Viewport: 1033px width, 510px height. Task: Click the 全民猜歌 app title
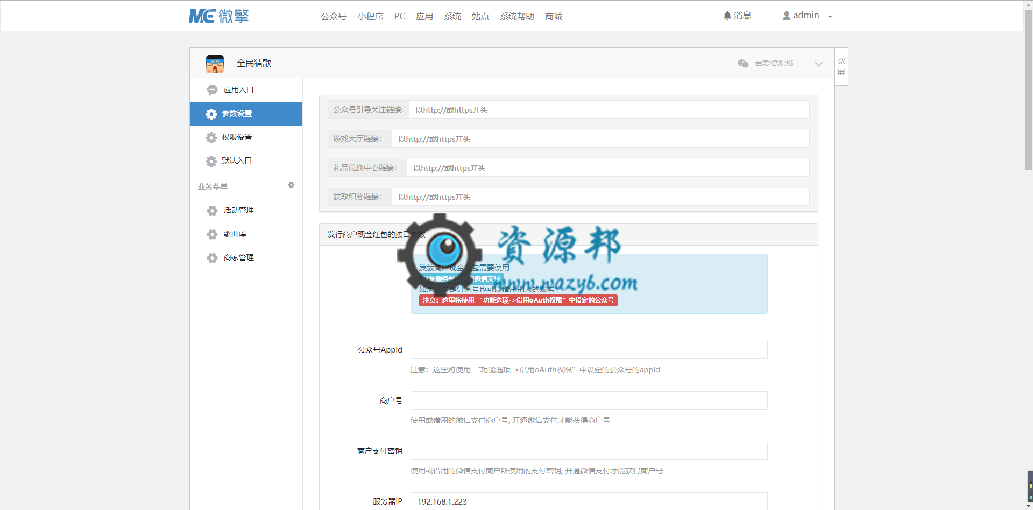(x=254, y=63)
